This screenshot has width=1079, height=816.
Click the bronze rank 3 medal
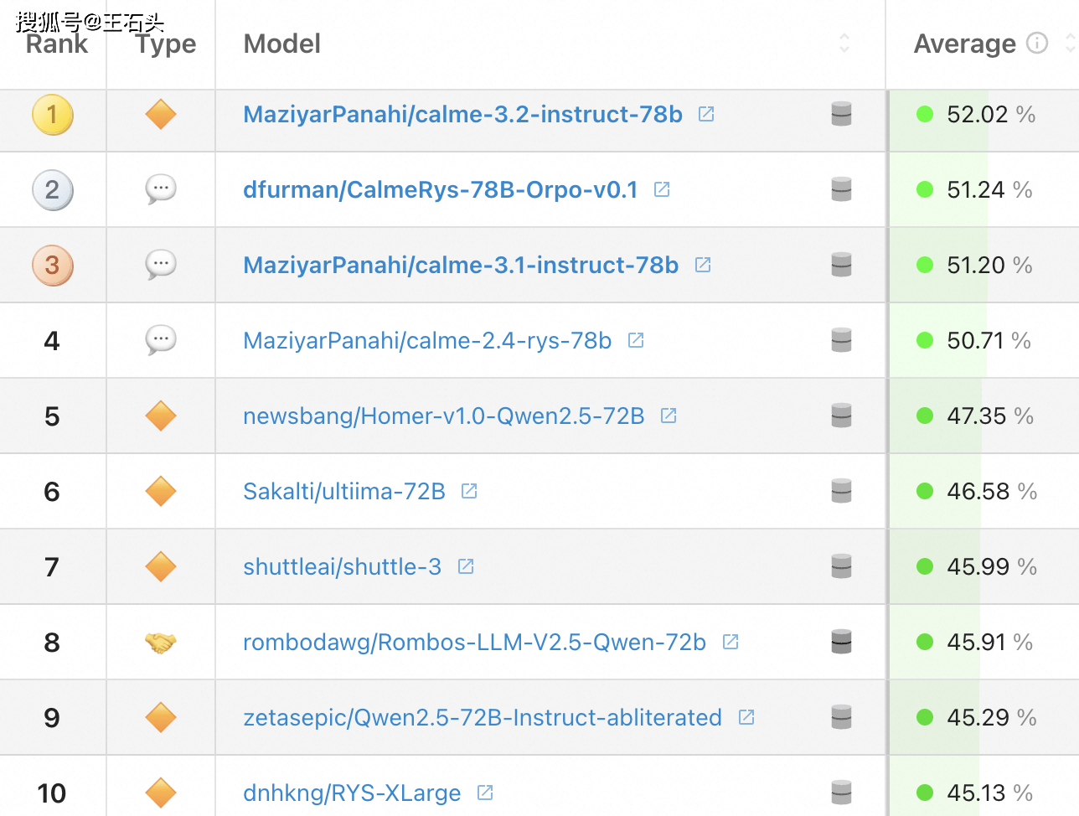click(53, 266)
